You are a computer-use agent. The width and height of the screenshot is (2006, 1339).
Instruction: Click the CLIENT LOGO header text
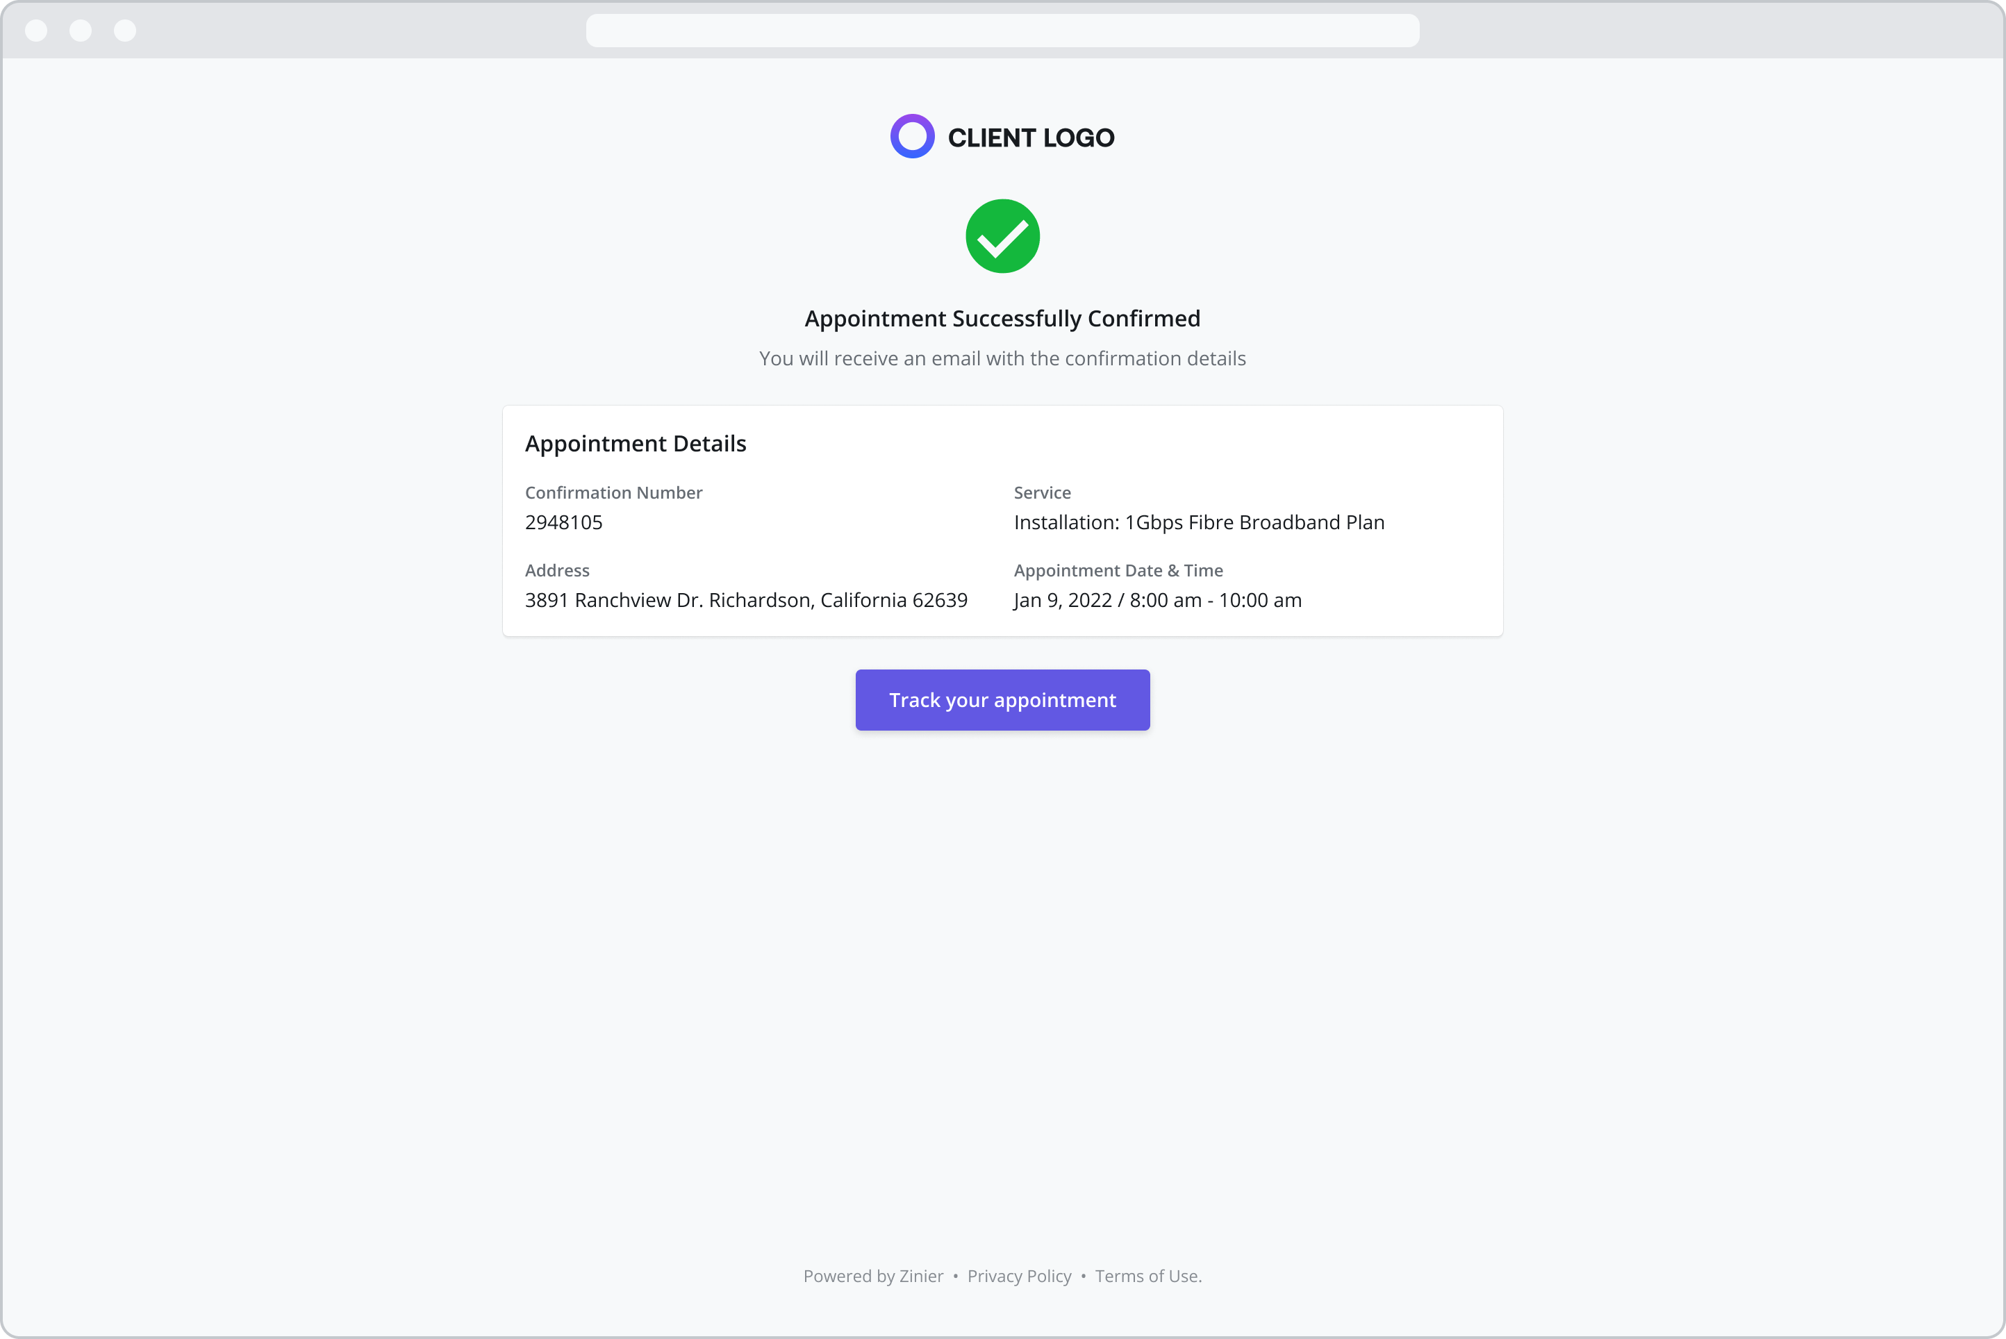coord(1031,137)
